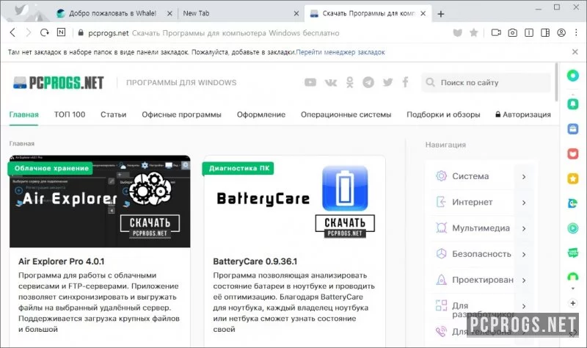Viewport: 587px width, 348px height.
Task: Expand the 'Для разработчиков' category chevron
Action: pyautogui.click(x=524, y=306)
